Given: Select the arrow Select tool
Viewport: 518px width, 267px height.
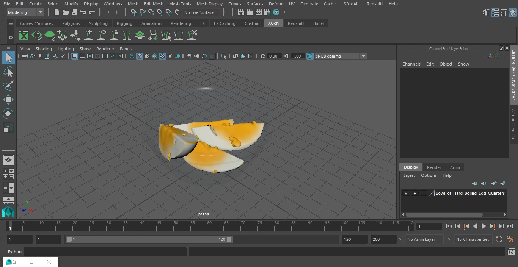Looking at the screenshot, I should pyautogui.click(x=8, y=58).
